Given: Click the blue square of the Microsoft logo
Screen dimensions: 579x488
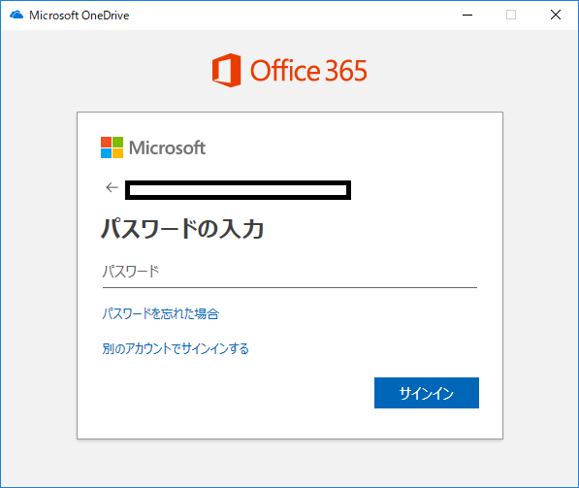Looking at the screenshot, I should (x=106, y=153).
